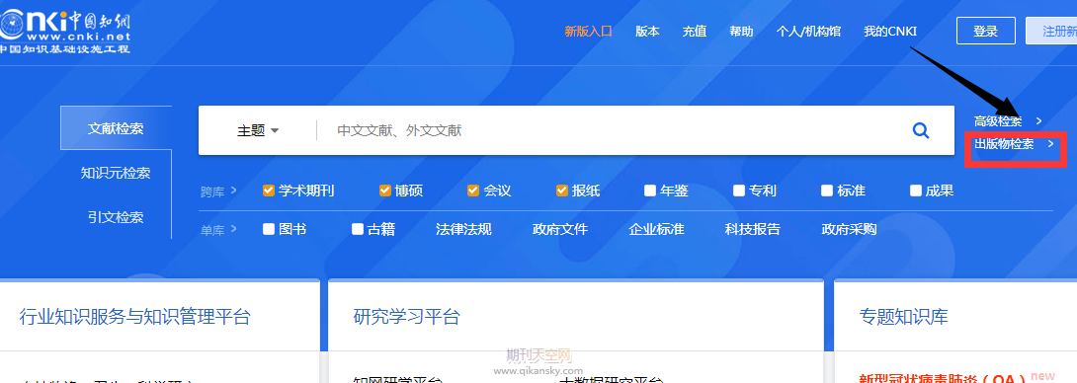Expand the 跨库 chevron
Image resolution: width=1077 pixels, height=383 pixels.
click(x=234, y=191)
